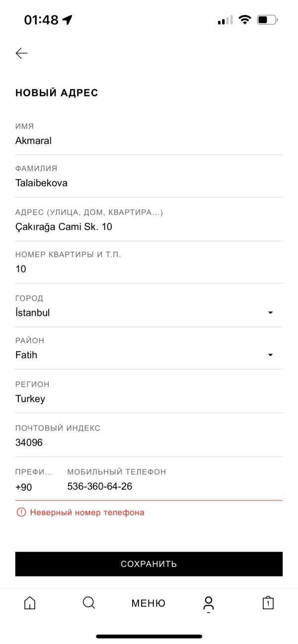Open the profile tab in bottom navigation
Viewport: 298px width, 644px height.
pos(208,603)
